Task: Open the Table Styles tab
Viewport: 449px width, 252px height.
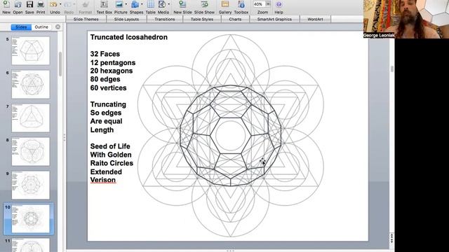Action: click(x=202, y=19)
